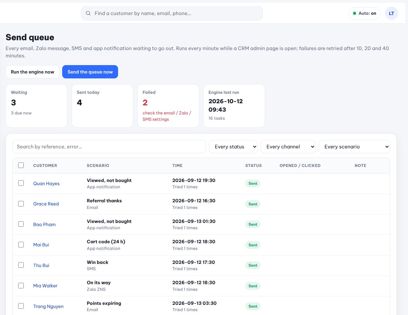
Task: Click the 2026-09-13 03:30 time cell
Action: 194,303
